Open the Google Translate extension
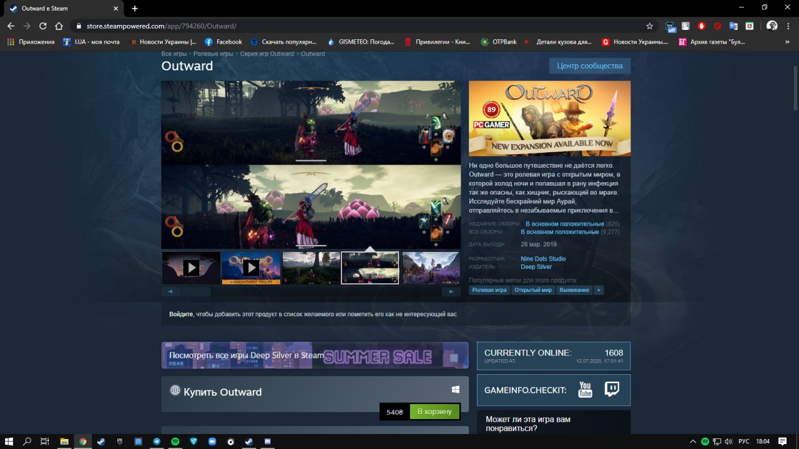This screenshot has height=449, width=799. [733, 26]
